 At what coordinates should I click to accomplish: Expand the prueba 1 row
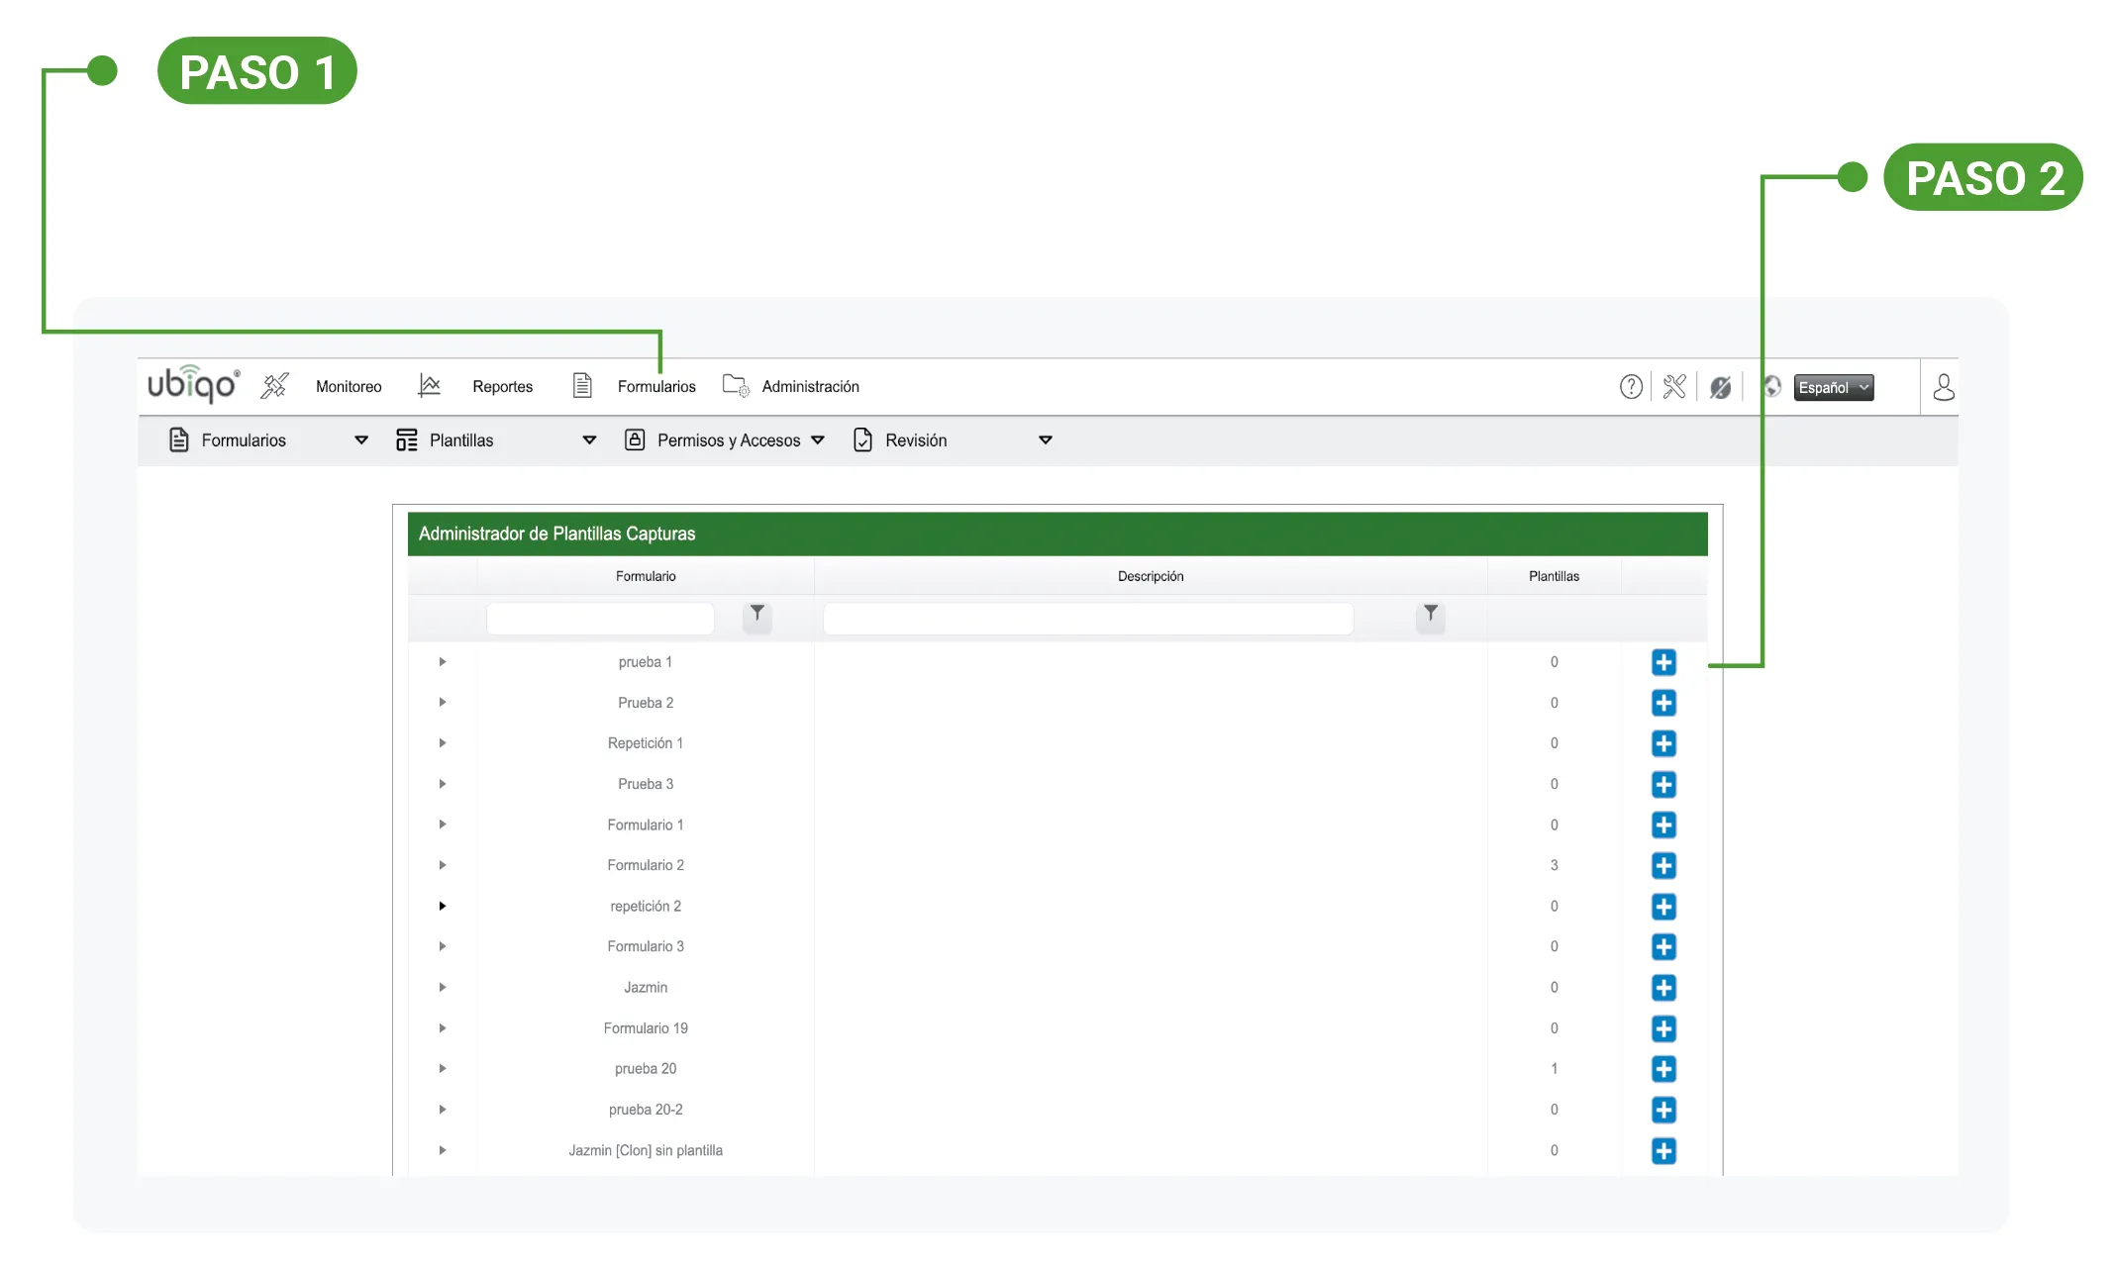(443, 662)
